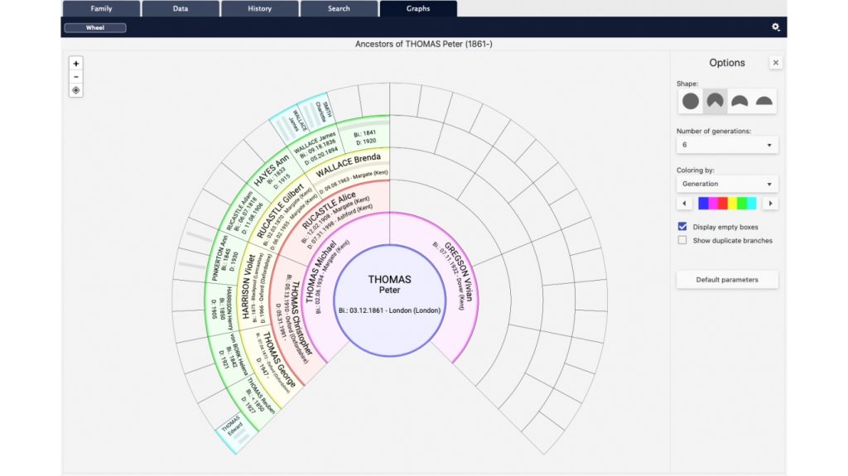The height and width of the screenshot is (476, 848).
Task: Open settings via the gear icon
Action: (775, 27)
